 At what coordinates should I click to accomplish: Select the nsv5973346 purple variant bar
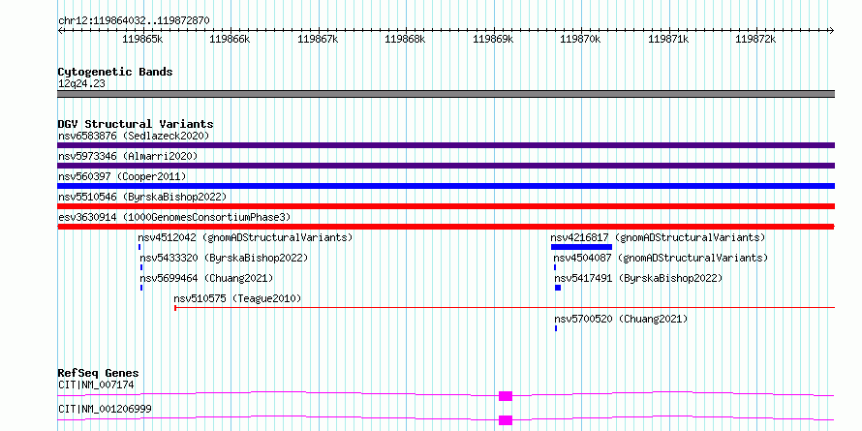446,166
